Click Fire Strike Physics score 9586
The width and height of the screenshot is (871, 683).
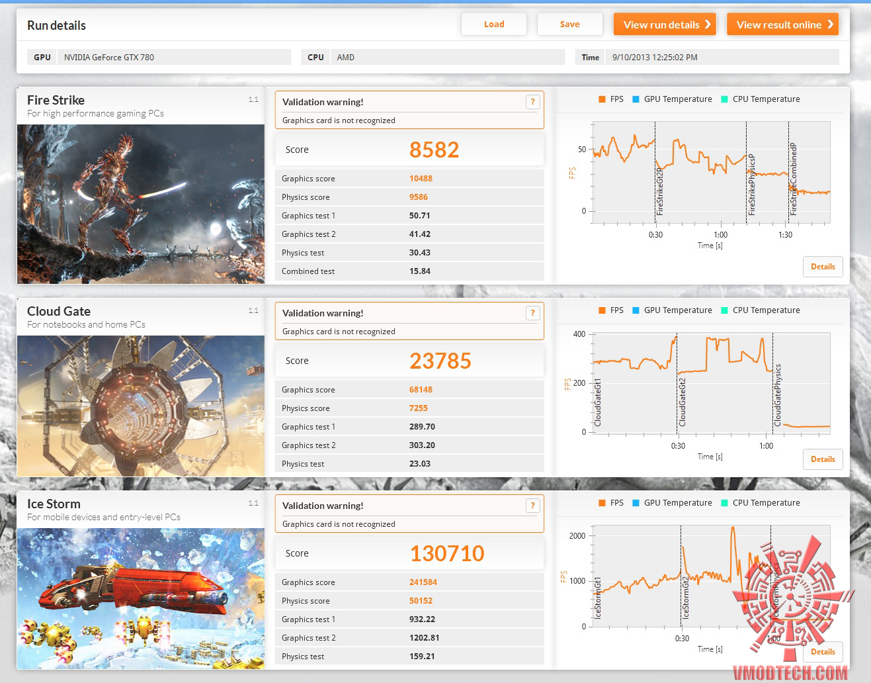(x=419, y=197)
